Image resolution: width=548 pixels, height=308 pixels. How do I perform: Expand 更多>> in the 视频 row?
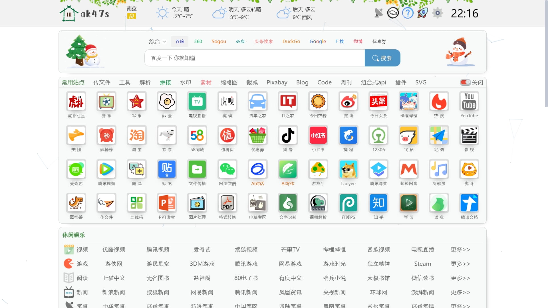pos(460,250)
